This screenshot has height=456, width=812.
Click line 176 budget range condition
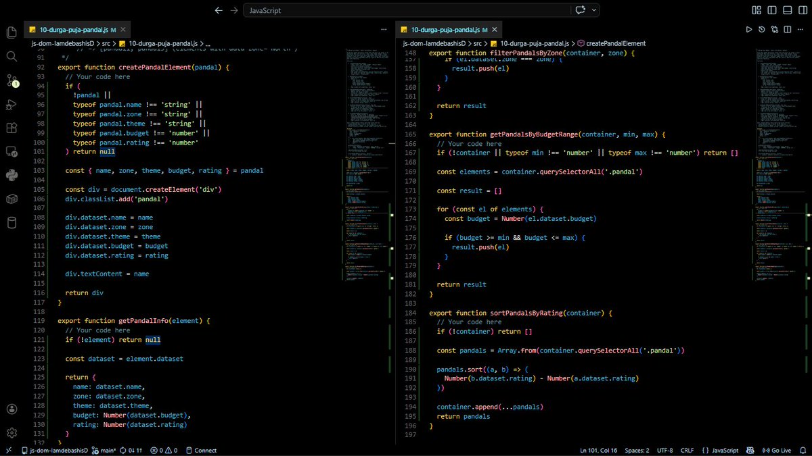click(x=514, y=238)
